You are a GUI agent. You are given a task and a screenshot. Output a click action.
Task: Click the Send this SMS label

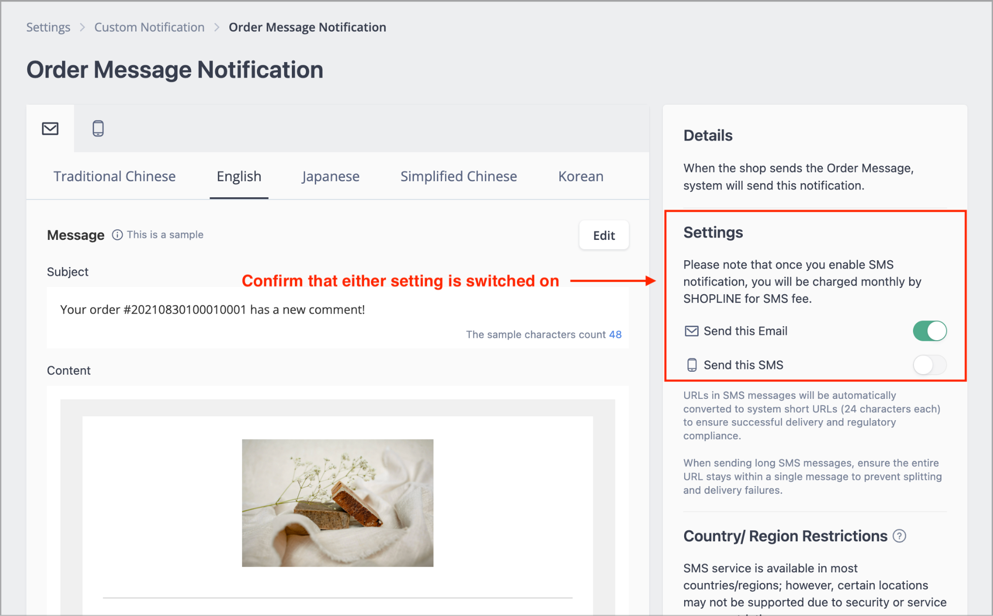coord(743,365)
